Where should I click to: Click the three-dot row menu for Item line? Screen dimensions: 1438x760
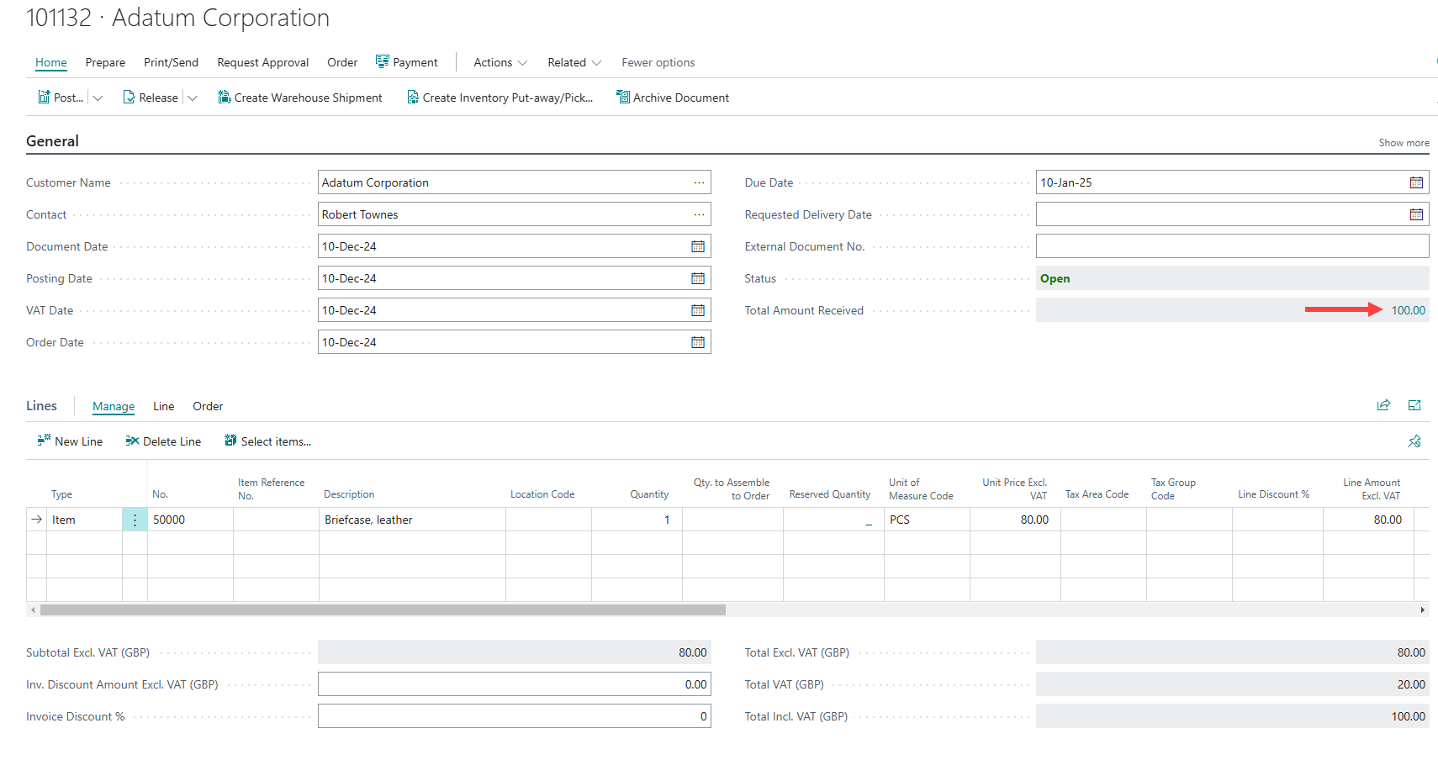point(135,520)
